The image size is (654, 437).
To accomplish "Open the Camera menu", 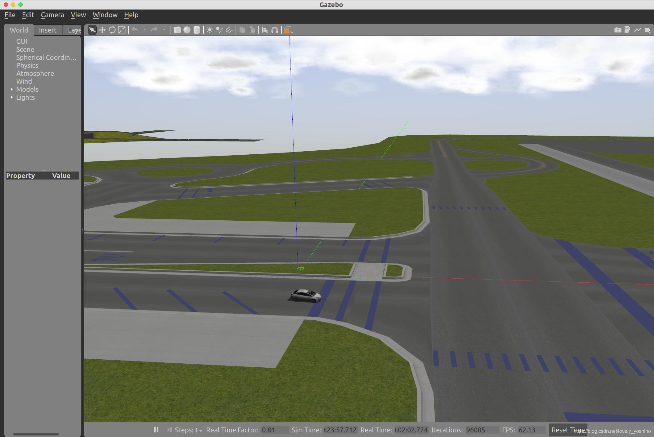I will click(x=52, y=15).
